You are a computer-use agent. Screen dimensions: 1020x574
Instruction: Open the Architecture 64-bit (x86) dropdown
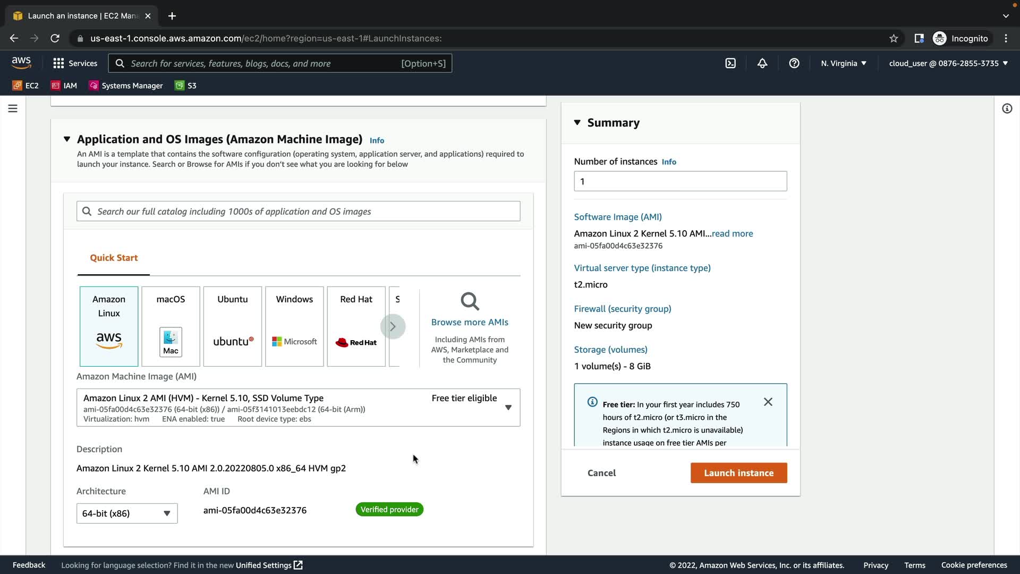(127, 513)
